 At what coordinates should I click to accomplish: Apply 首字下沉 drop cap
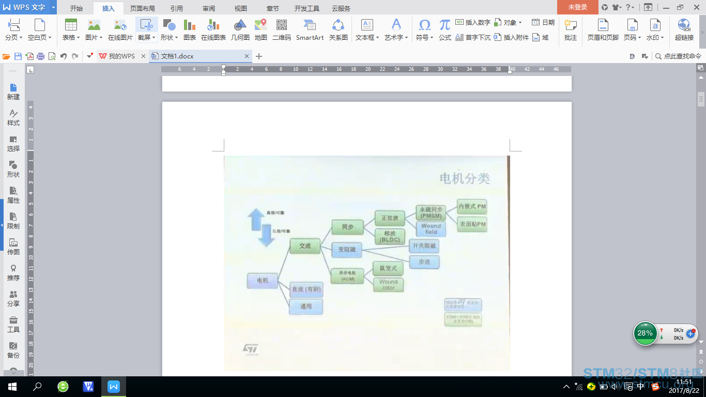click(473, 37)
